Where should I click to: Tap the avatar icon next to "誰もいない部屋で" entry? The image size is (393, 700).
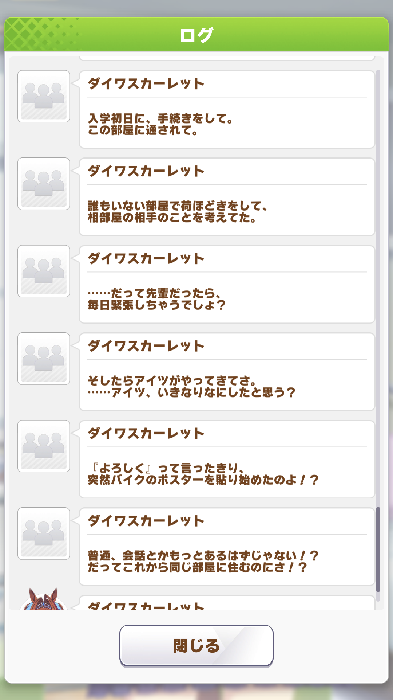click(44, 184)
